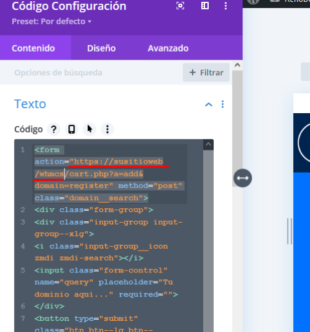Toggle responsive device icon for Código
This screenshot has width=310, height=332.
pyautogui.click(x=71, y=129)
